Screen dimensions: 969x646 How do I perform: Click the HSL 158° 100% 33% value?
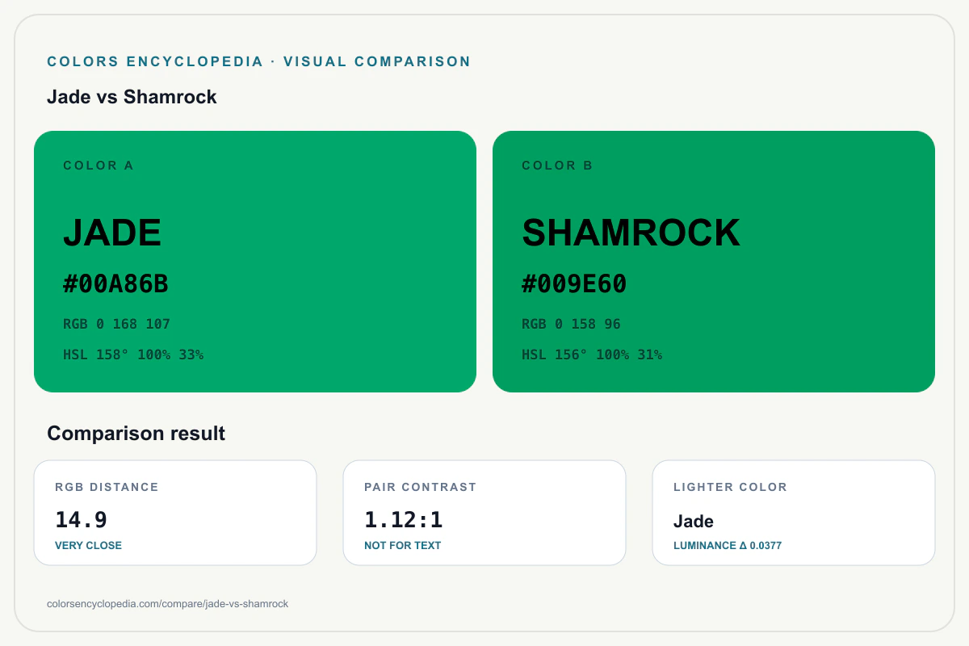pos(133,354)
